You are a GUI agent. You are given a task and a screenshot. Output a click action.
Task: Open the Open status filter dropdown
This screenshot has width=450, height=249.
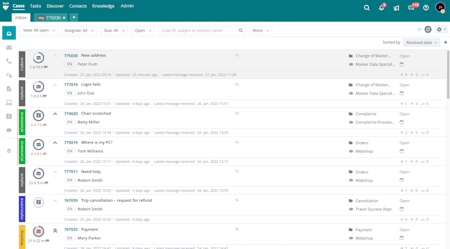point(143,31)
